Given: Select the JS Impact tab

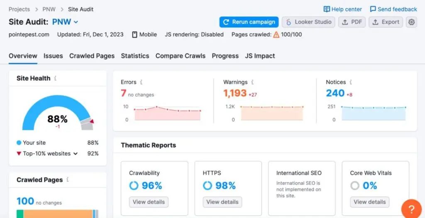Looking at the screenshot, I should coord(260,56).
